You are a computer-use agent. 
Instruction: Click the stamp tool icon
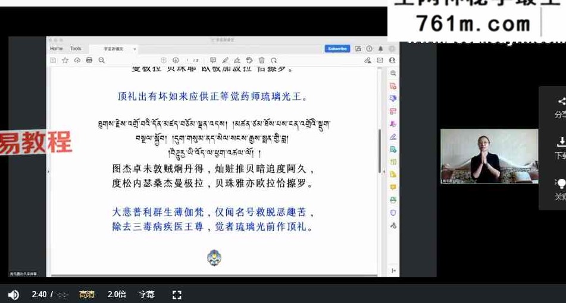(x=249, y=60)
